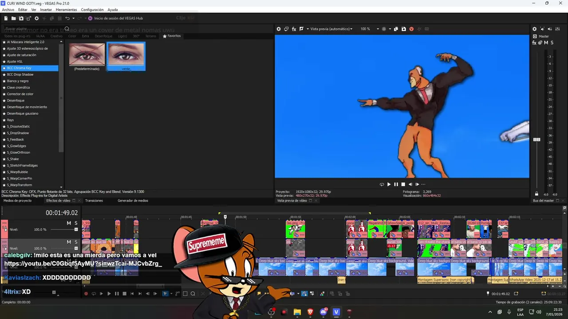The height and width of the screenshot is (319, 568).
Task: Open Master FX button in master bus
Action: click(x=534, y=43)
